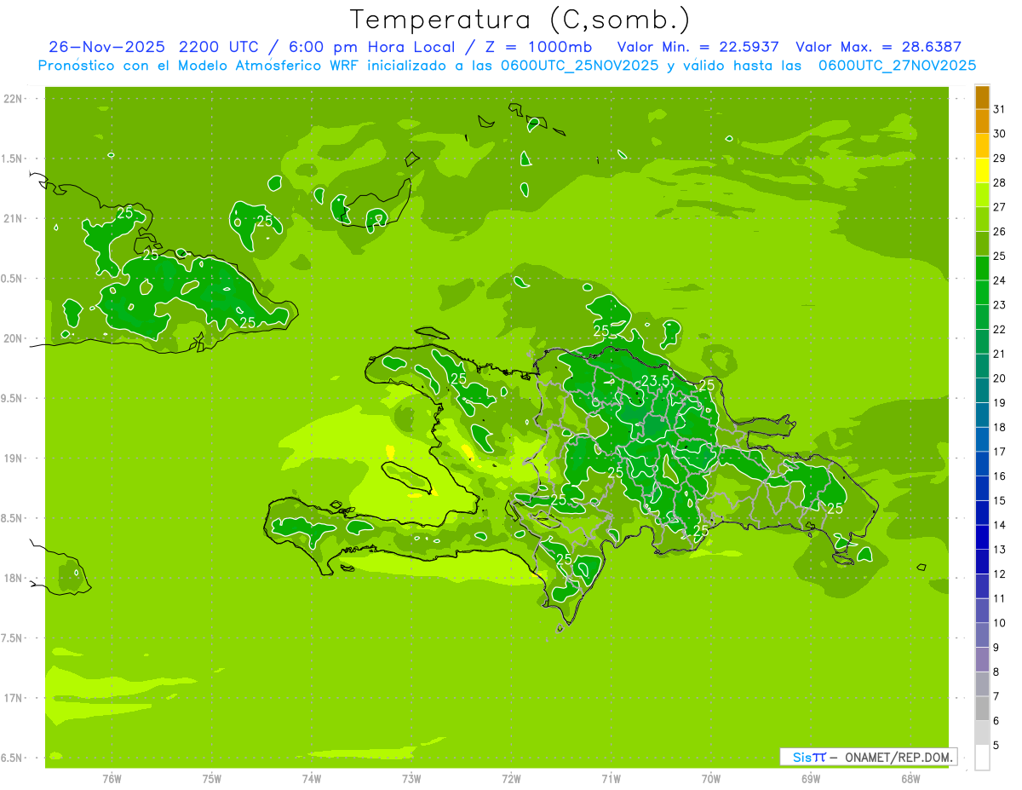Screen dimensions: 1022x790
Task: Click longitude axis label '68W'
Action: pyautogui.click(x=910, y=779)
